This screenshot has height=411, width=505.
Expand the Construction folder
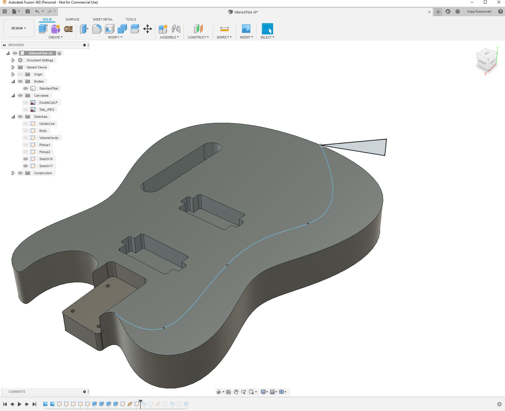pos(13,173)
